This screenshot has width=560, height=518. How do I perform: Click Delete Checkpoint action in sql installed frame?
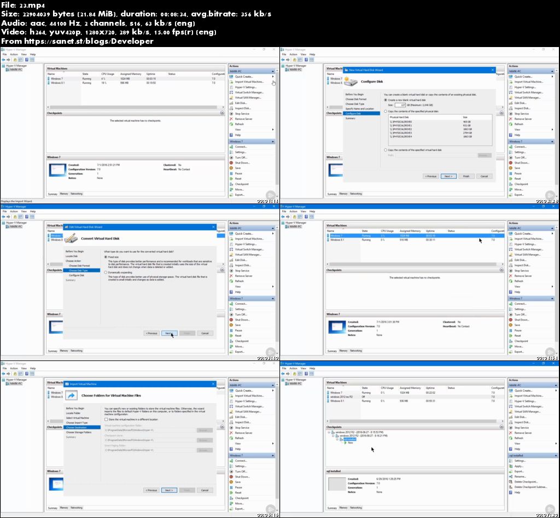(x=526, y=482)
